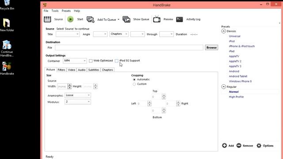Viewport: 283px width, 159px height.
Task: Select the Continue HandBra... desktop icon
Action: point(7,48)
